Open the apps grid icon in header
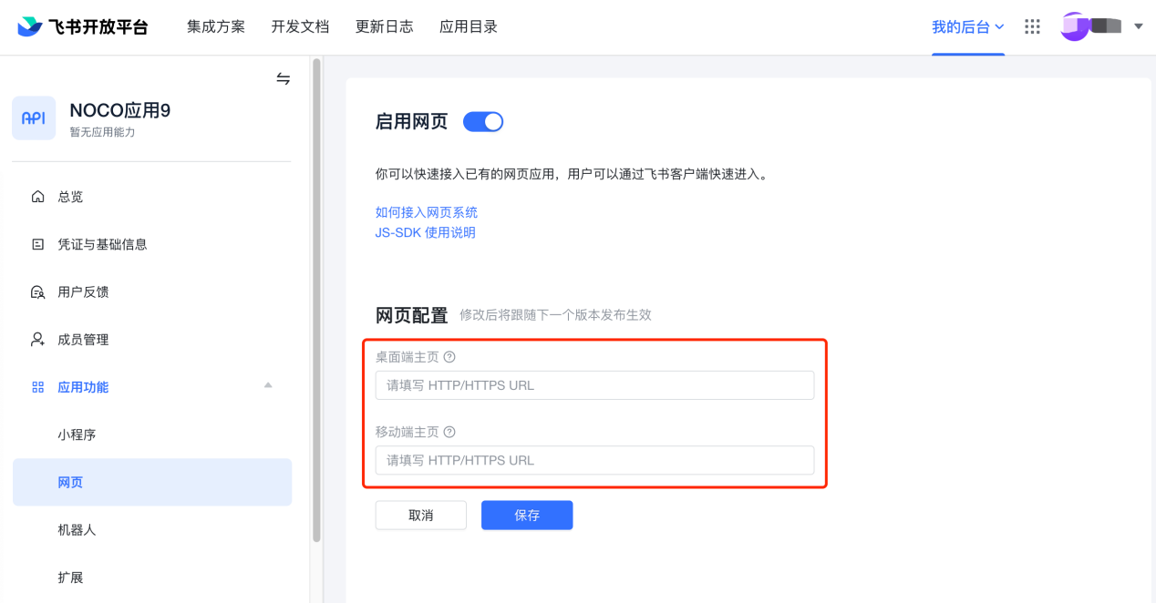Screen dimensions: 1156x603 [x=1032, y=26]
